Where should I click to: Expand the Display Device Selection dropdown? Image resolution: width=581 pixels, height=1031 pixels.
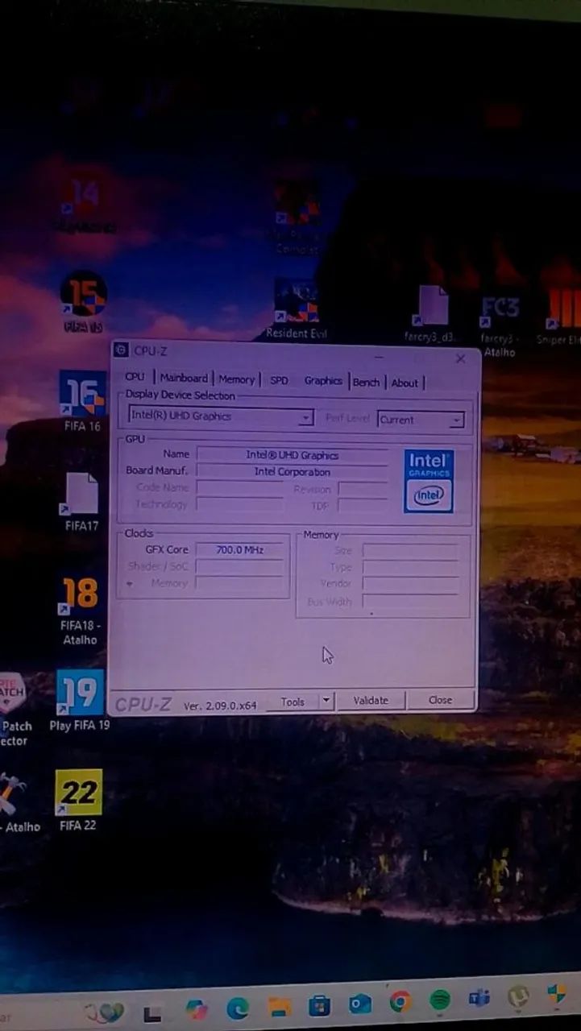point(305,417)
